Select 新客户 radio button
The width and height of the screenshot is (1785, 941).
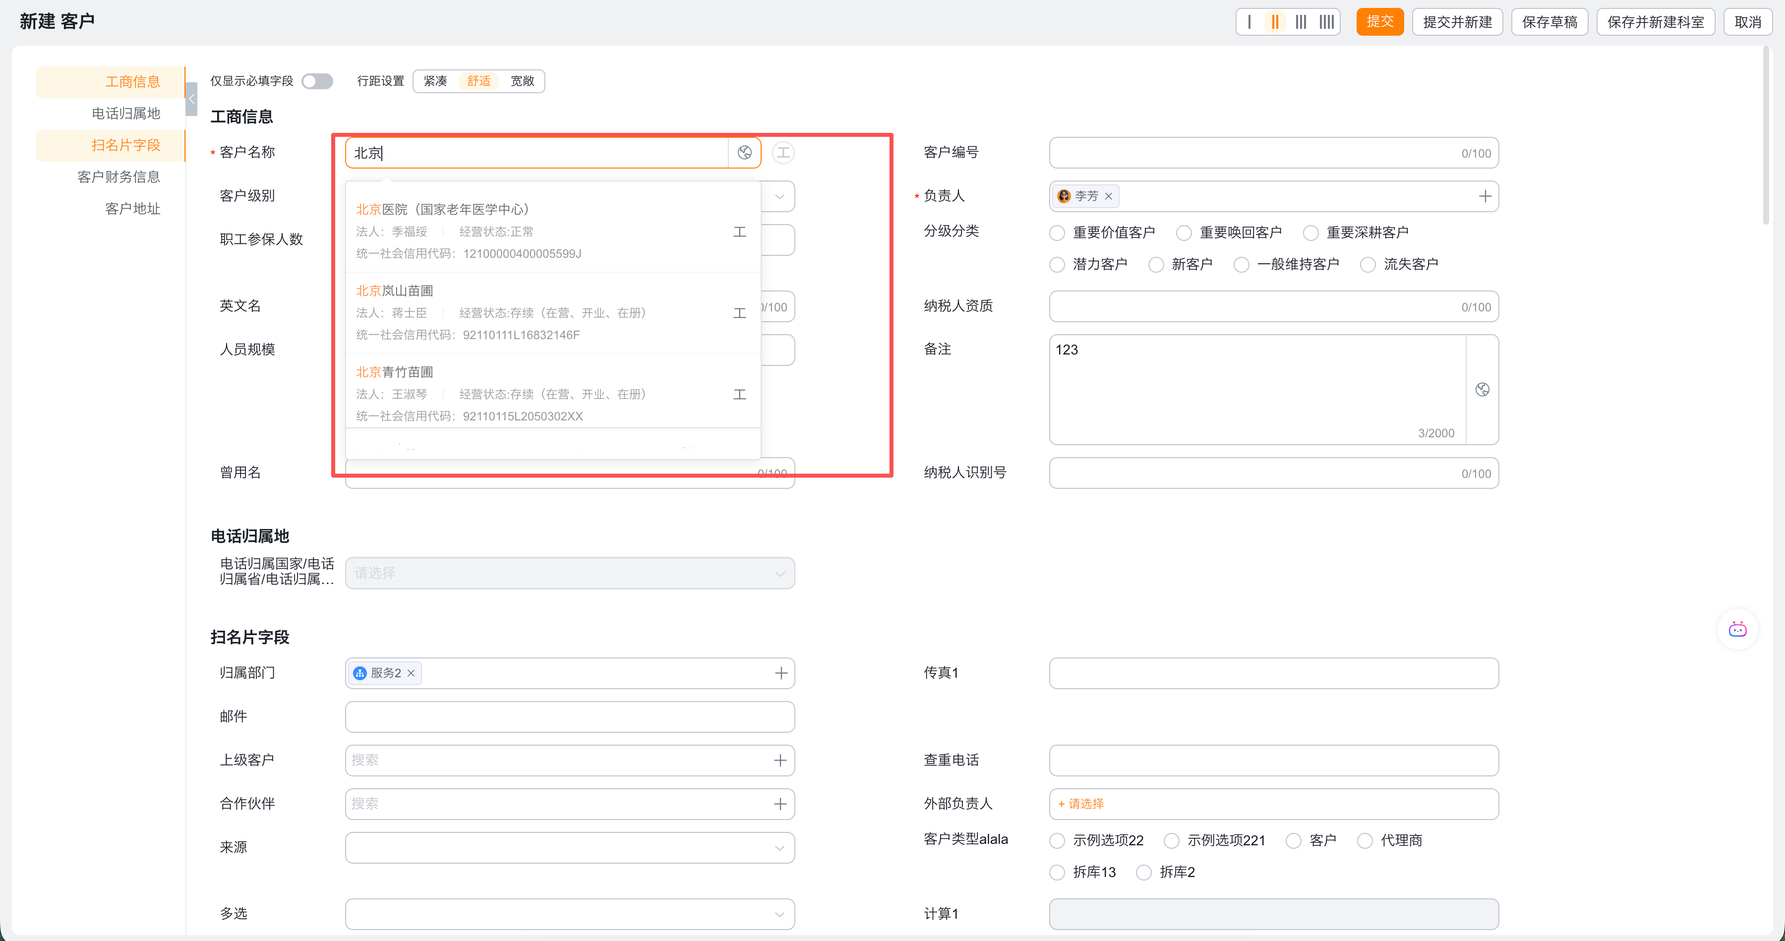1156,265
